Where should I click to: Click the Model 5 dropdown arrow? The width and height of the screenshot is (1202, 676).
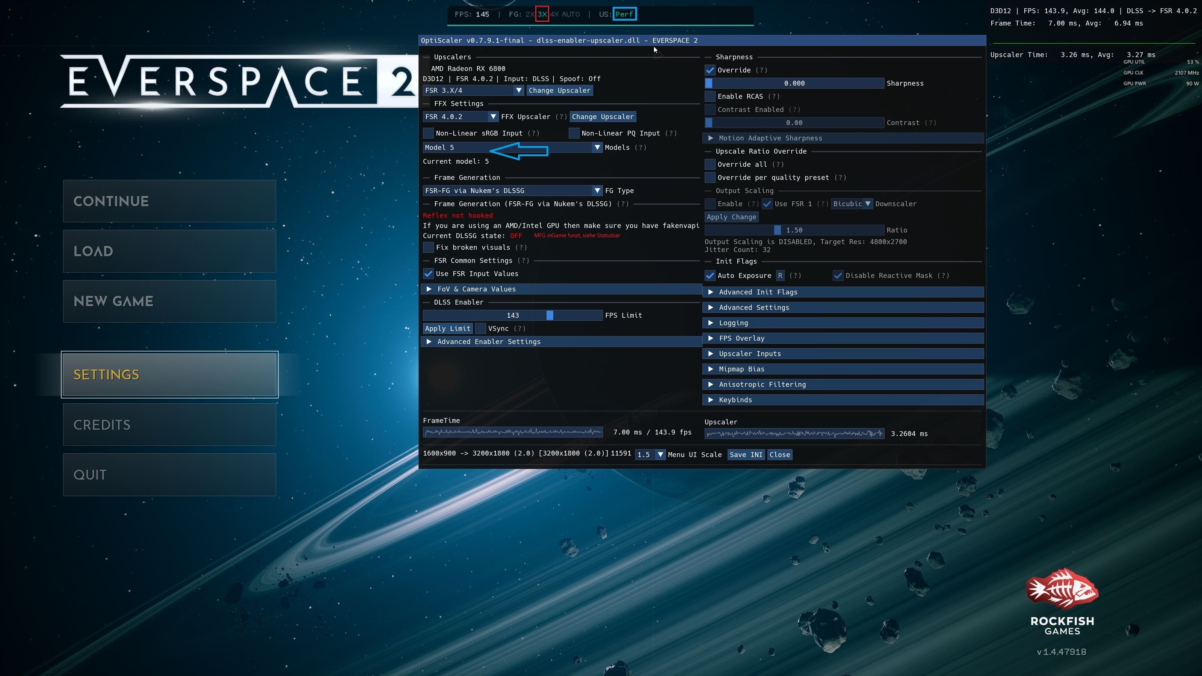click(597, 148)
